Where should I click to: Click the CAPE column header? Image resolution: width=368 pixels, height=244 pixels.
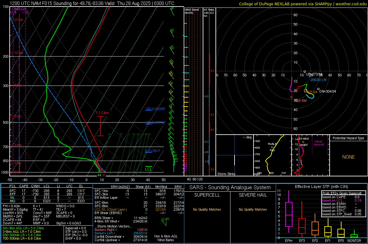(24, 186)
